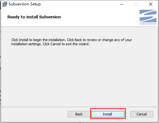The width and height of the screenshot is (159, 123).
Task: Click the Install button to begin installation
Action: (108, 114)
